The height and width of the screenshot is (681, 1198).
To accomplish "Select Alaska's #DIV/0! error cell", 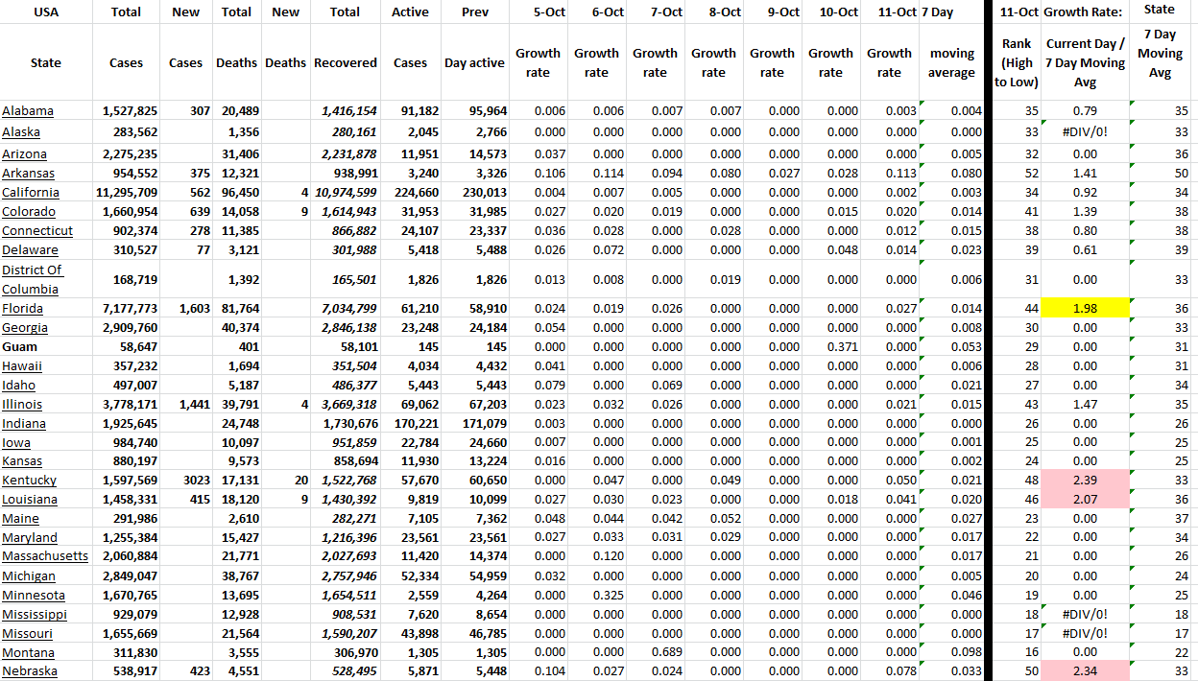I will (x=1086, y=132).
